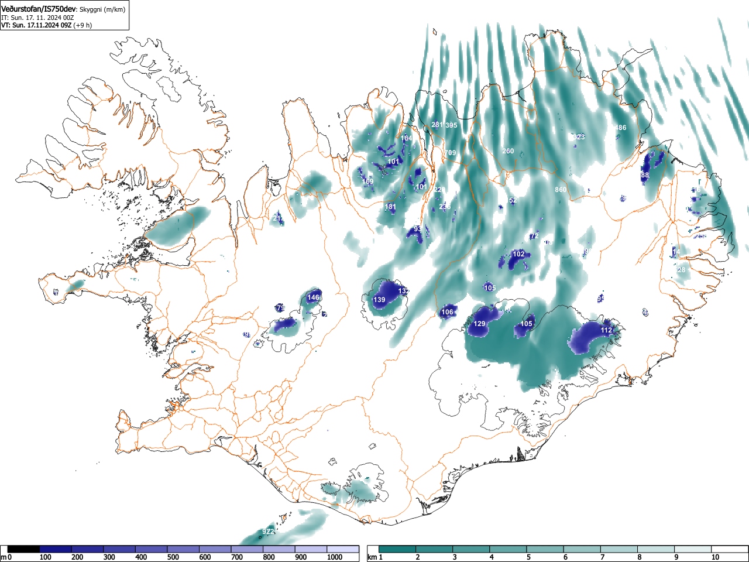This screenshot has width=749, height=562.
Task: Click the IT: Sun. 17. 11. 2024 00Z line
Action: (37, 18)
